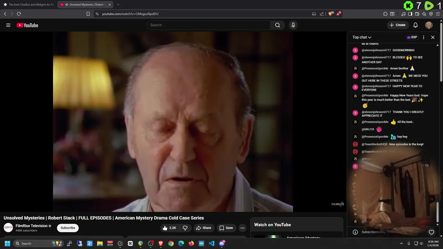This screenshot has width=443, height=249.
Task: Click chat message 'New episodes in the loop!'
Action: pos(406,144)
